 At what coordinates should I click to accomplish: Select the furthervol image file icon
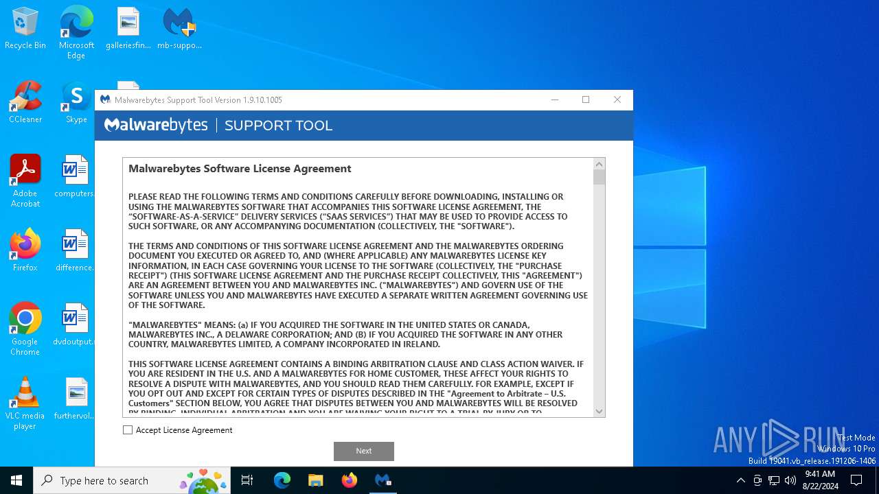coord(75,399)
